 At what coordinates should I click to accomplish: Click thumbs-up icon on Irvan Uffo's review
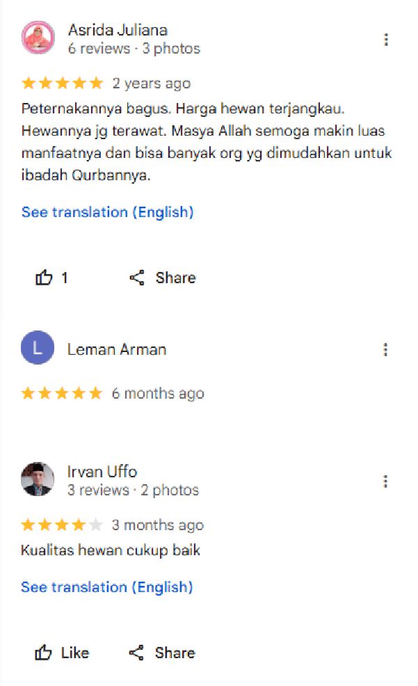click(x=44, y=653)
